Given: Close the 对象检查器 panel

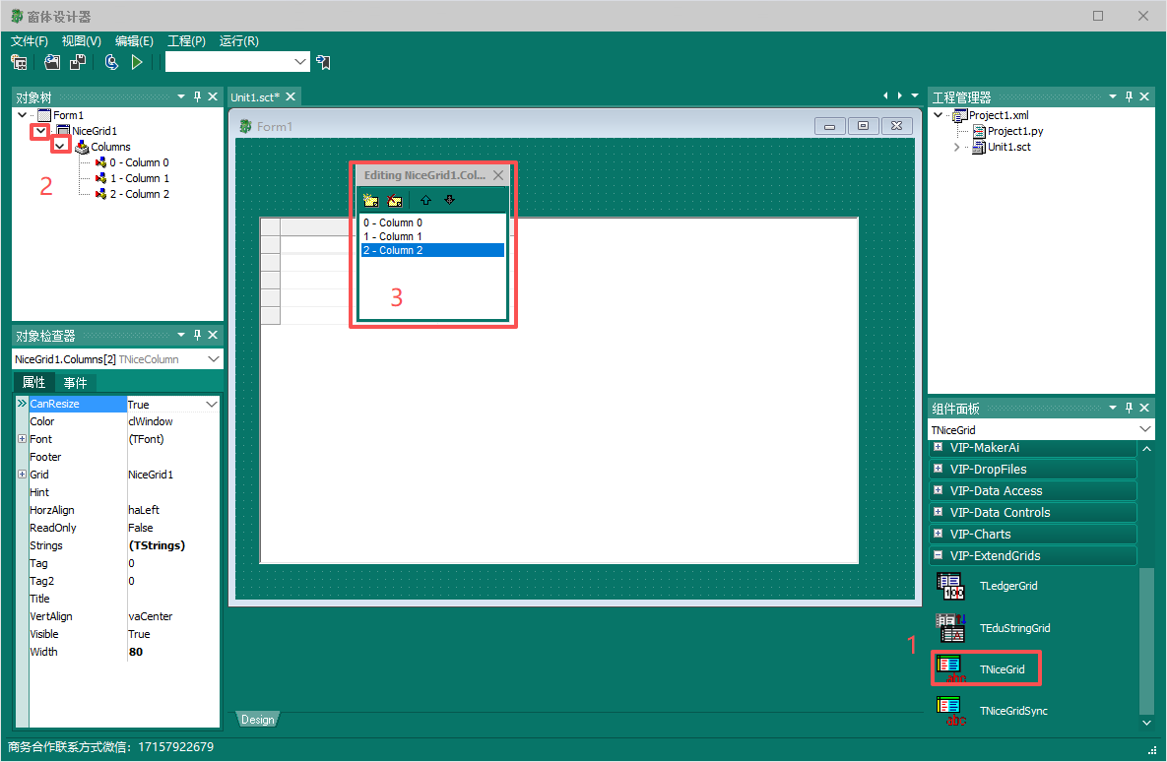Looking at the screenshot, I should click(213, 335).
